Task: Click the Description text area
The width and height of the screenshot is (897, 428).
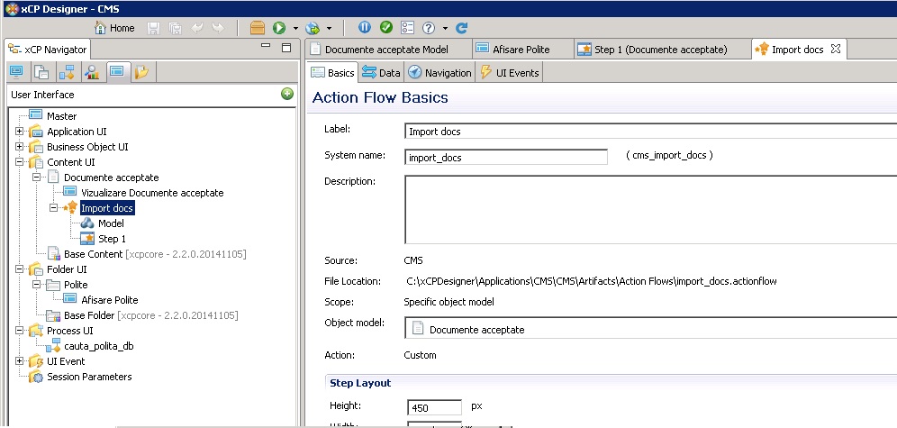Action: [x=650, y=209]
